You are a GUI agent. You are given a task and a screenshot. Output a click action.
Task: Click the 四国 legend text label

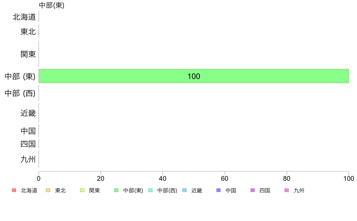pyautogui.click(x=265, y=190)
